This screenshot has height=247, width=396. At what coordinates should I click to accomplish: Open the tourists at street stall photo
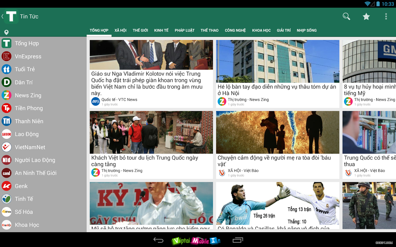point(151,132)
